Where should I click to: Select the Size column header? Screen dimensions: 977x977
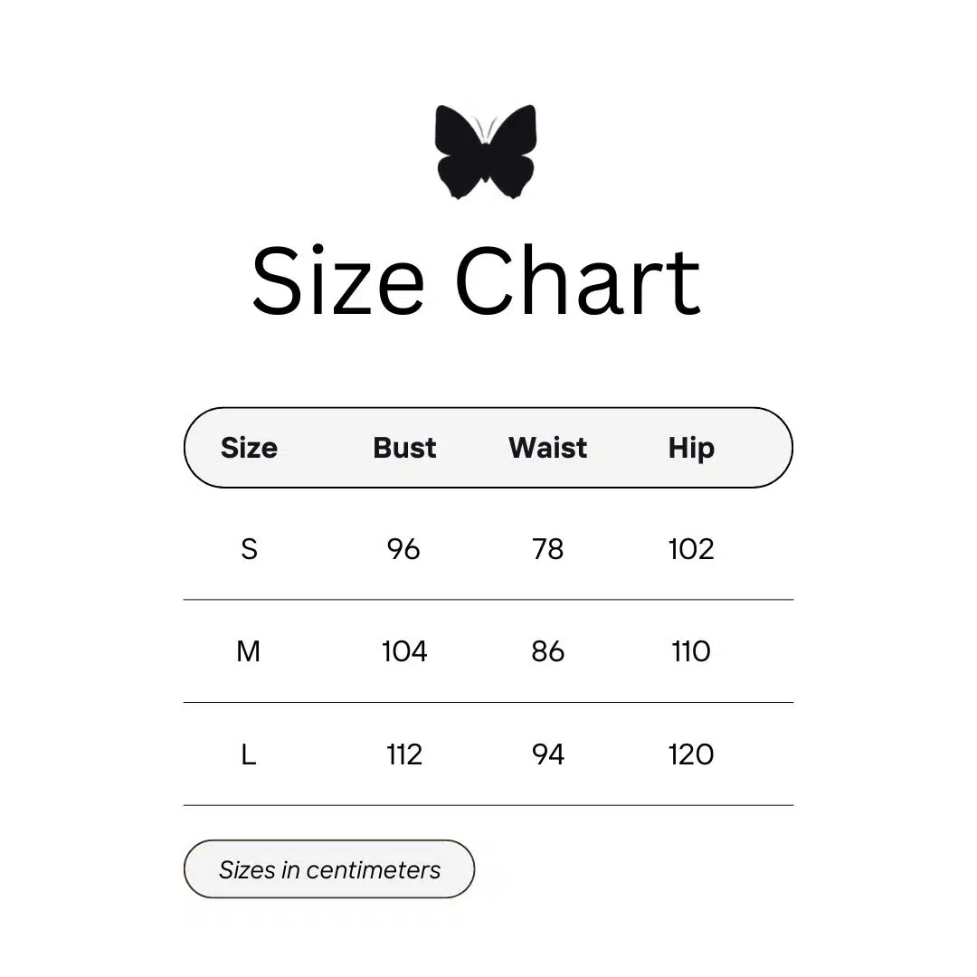pos(249,448)
